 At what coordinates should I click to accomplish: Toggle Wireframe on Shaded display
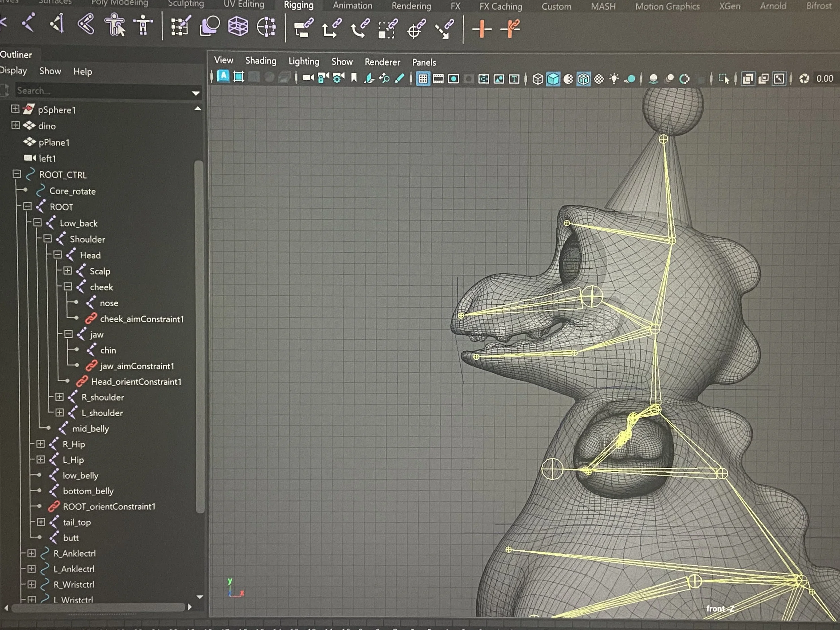click(583, 79)
